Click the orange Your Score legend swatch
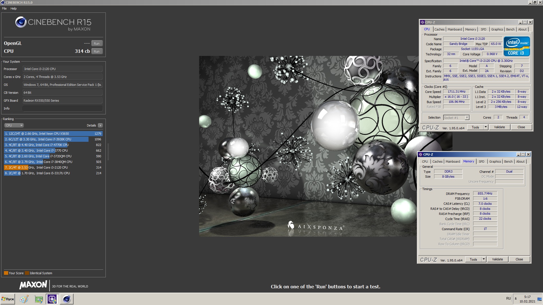Screen dimensions: 543x305 [6, 273]
